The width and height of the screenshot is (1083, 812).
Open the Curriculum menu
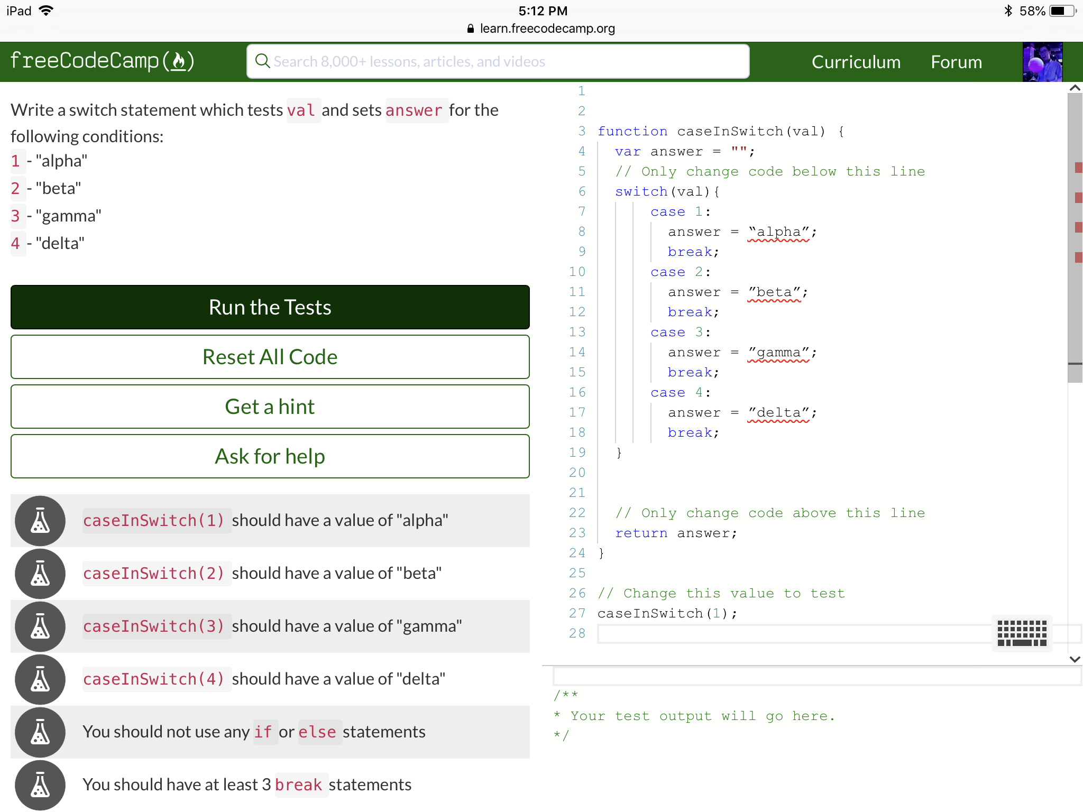pyautogui.click(x=856, y=61)
